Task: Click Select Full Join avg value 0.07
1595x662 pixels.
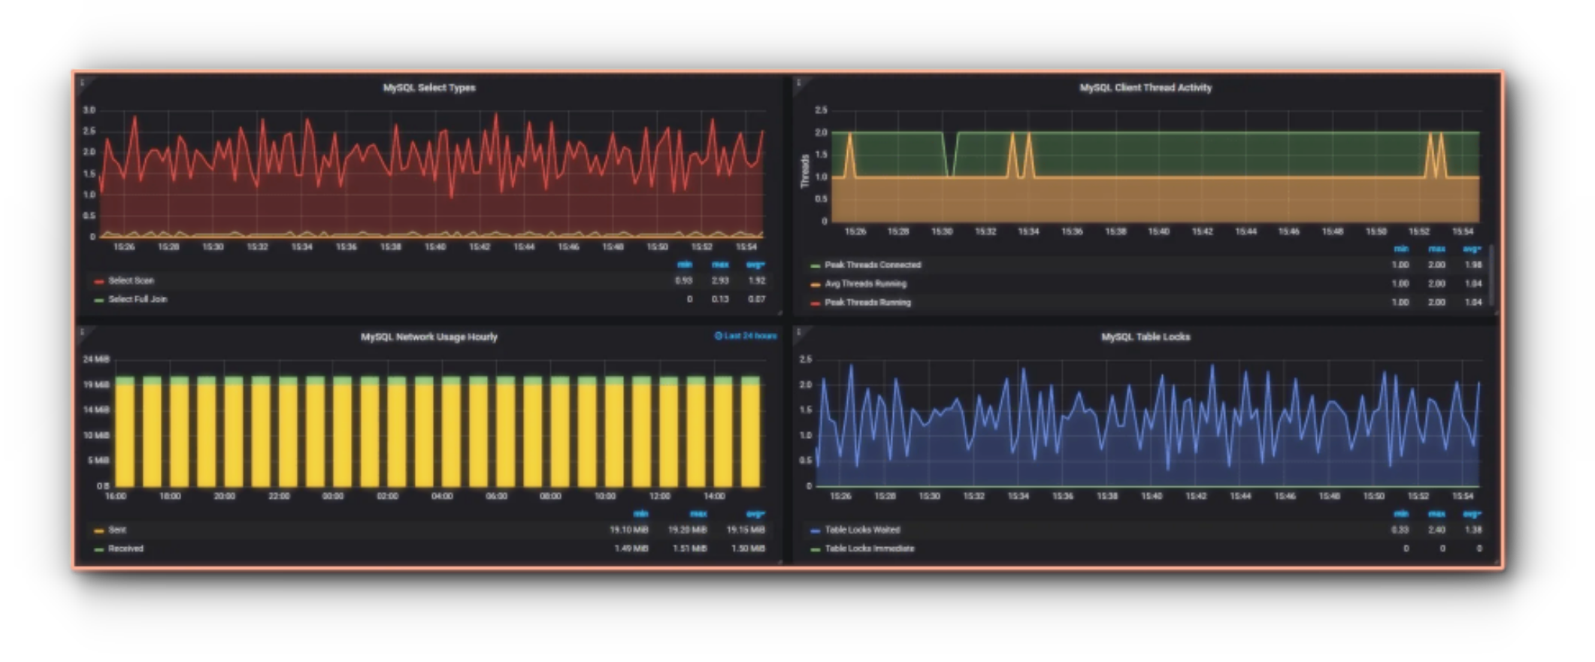Action: coord(757,299)
